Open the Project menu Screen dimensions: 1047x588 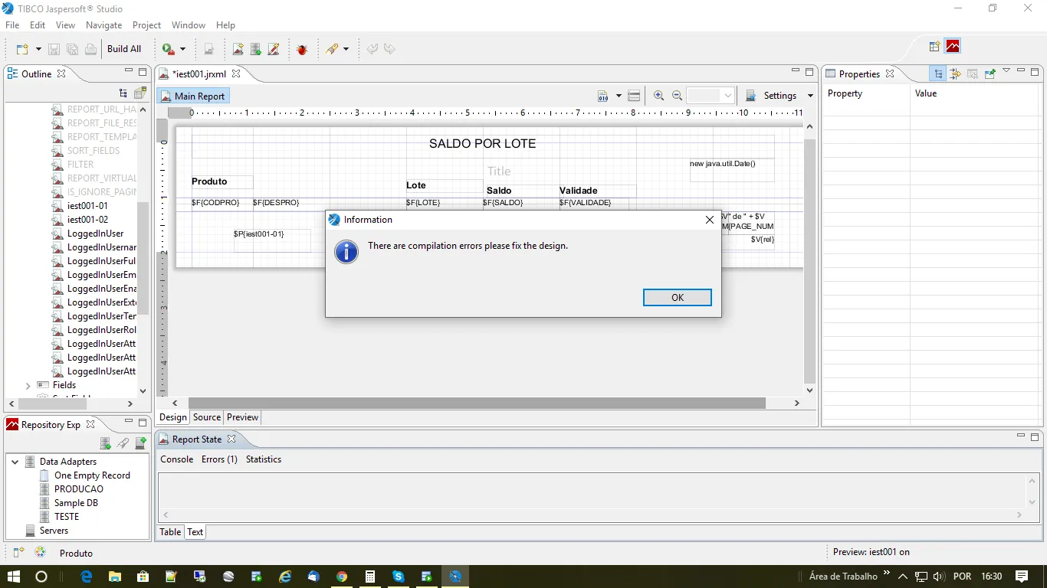coord(146,25)
